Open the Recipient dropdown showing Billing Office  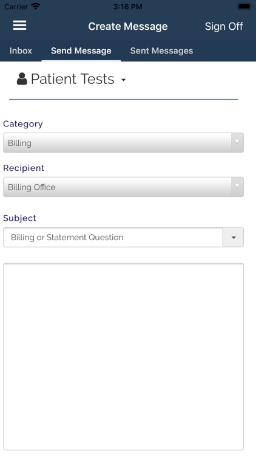[123, 187]
